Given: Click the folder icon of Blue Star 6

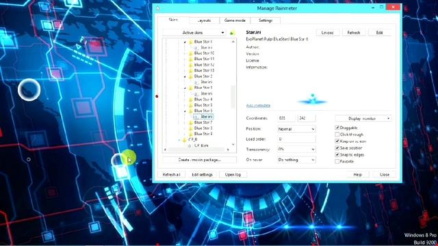Looking at the screenshot, I should [x=191, y=111].
